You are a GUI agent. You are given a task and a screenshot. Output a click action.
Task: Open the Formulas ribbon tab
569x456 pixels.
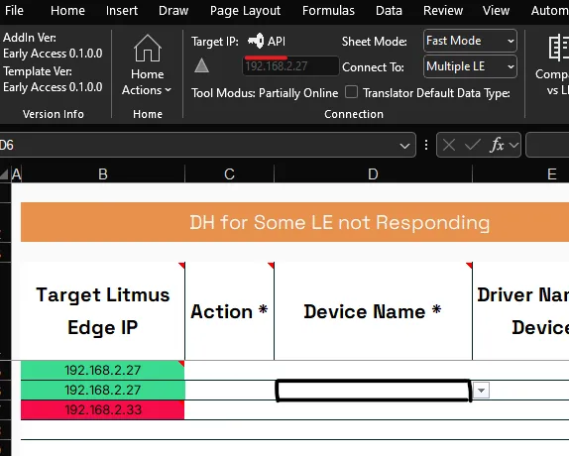[x=328, y=11]
